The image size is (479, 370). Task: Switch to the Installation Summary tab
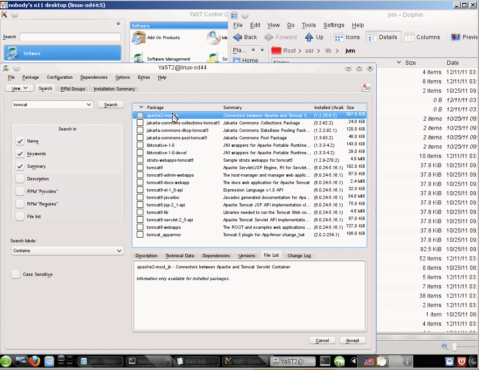click(x=114, y=89)
